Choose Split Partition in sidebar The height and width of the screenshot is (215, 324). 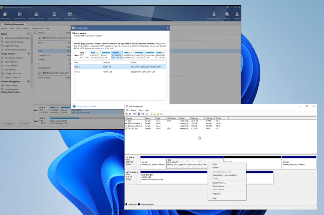[10, 70]
